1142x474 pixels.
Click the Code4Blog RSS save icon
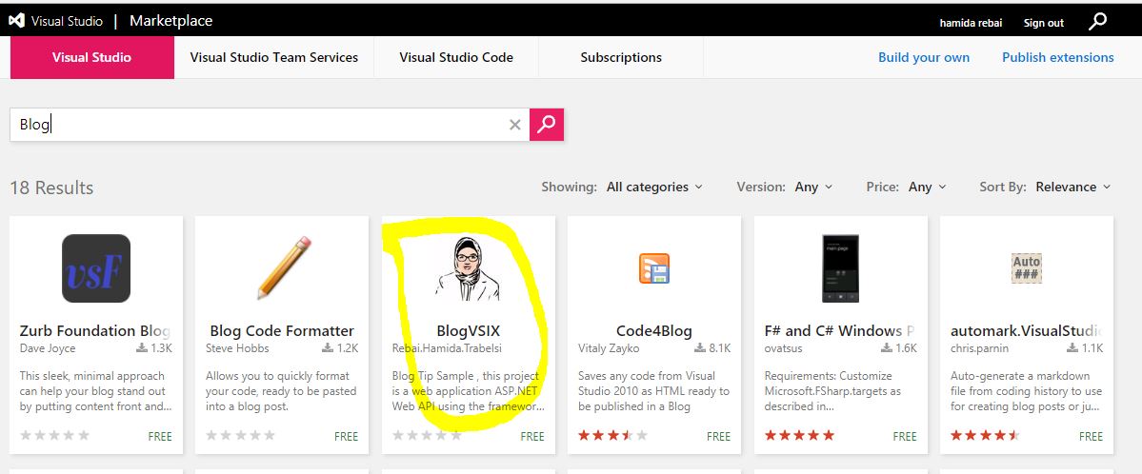click(x=654, y=268)
